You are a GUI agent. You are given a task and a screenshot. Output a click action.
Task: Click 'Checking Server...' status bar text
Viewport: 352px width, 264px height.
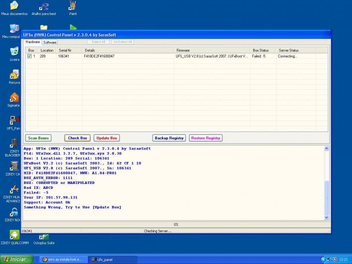point(158,231)
